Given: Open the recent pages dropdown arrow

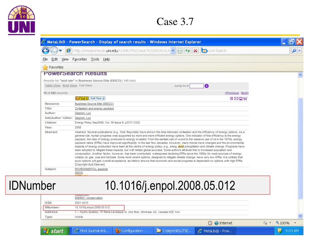Looking at the screenshot, I should point(60,51).
